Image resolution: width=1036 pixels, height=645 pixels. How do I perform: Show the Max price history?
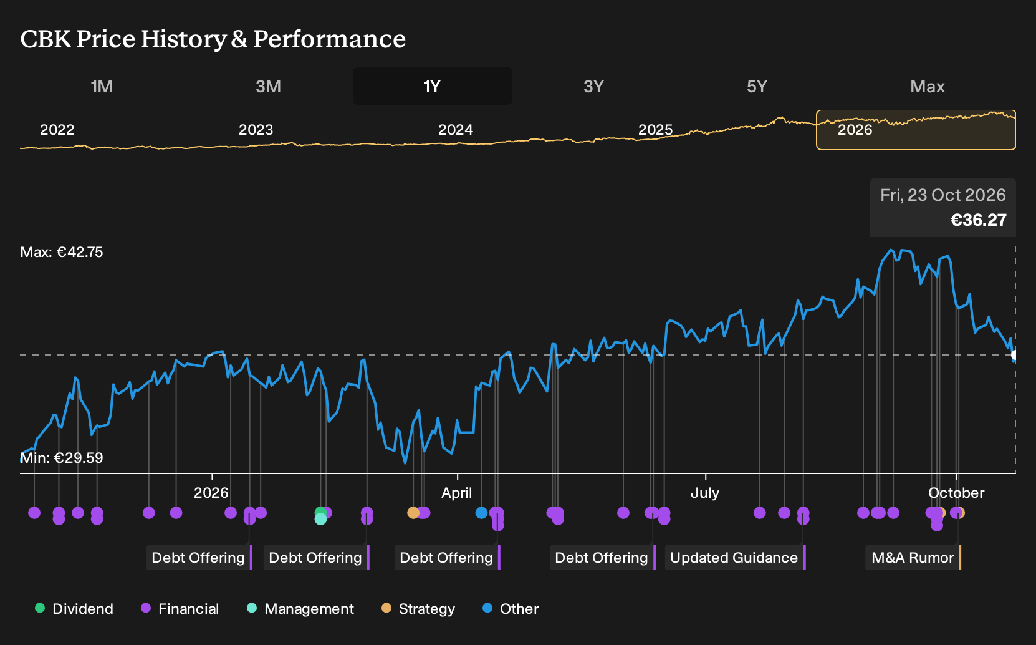click(927, 86)
